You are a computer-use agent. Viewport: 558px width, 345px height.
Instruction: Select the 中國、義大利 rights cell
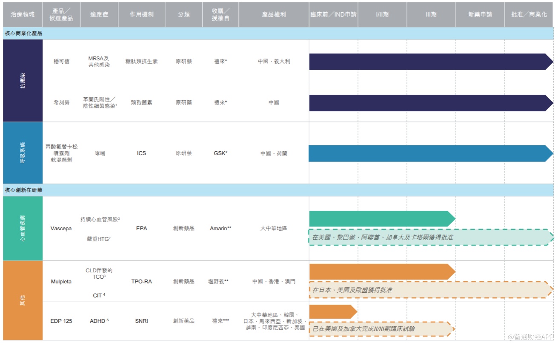pyautogui.click(x=274, y=61)
